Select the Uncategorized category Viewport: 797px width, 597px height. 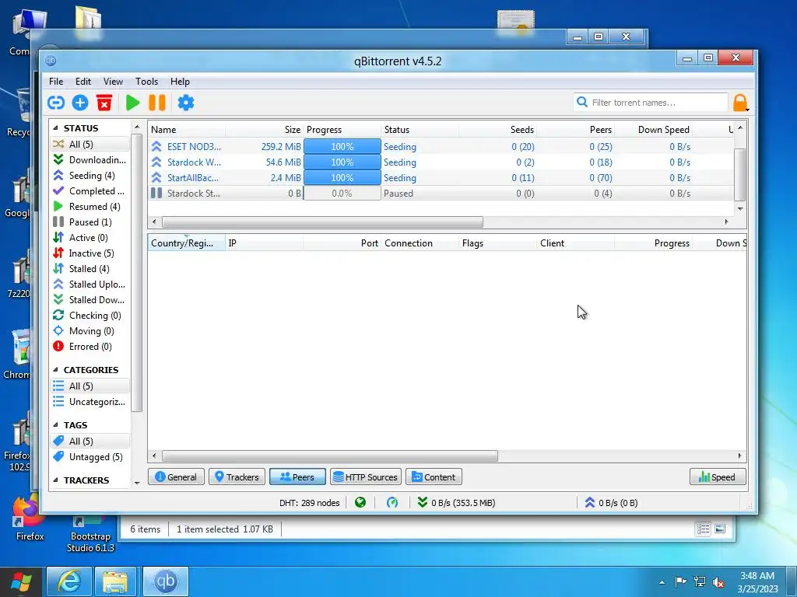pos(90,402)
